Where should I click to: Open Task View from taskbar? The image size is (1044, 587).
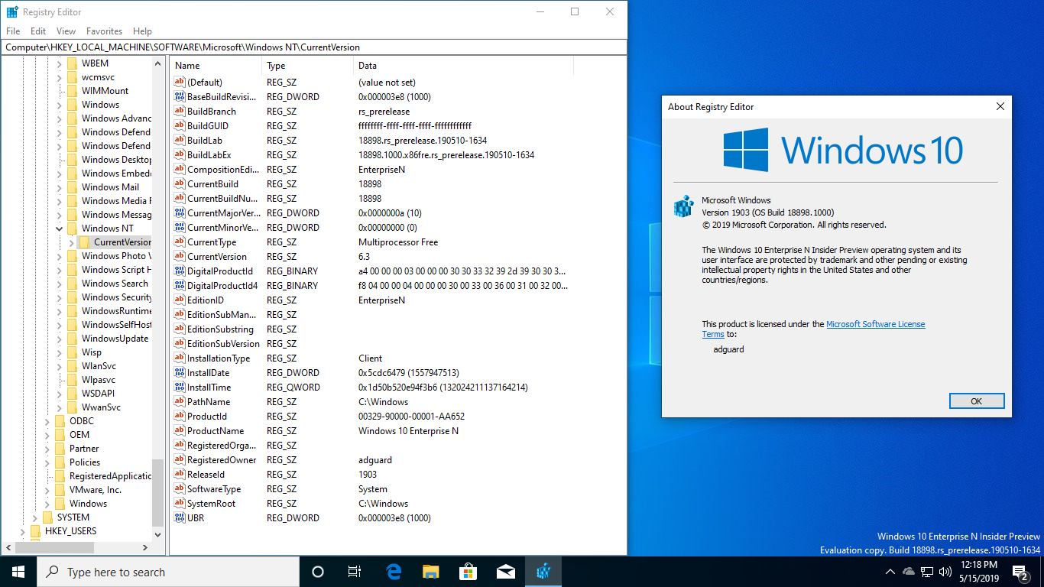[x=355, y=572]
